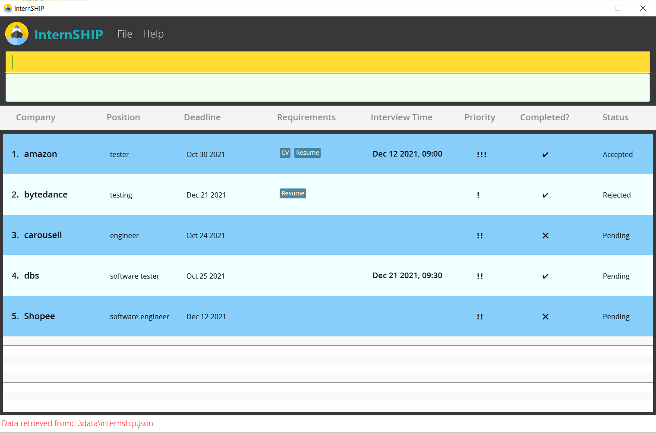Click the Deadline column header
Image resolution: width=656 pixels, height=433 pixels.
(202, 117)
